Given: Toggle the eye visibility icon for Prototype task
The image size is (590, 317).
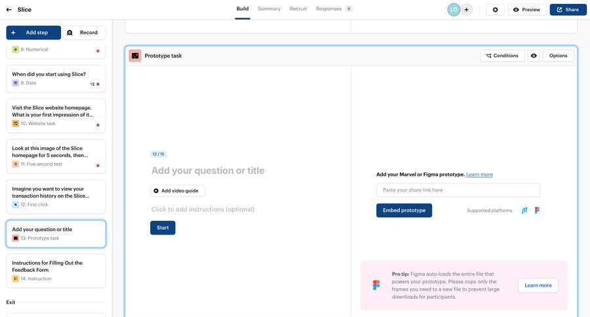Looking at the screenshot, I should tap(534, 56).
